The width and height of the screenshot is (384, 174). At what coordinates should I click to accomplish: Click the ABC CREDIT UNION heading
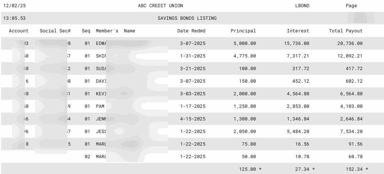(x=161, y=6)
